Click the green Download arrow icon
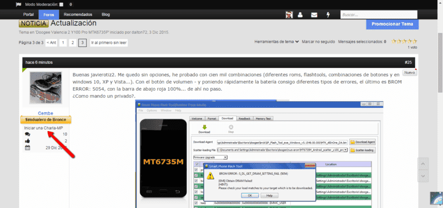This screenshot has height=208, width=443. point(204,127)
